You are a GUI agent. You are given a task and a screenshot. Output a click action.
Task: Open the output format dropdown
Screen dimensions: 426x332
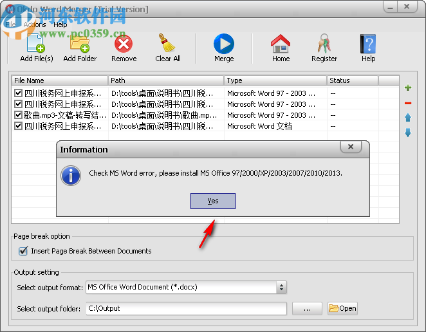tap(281, 287)
